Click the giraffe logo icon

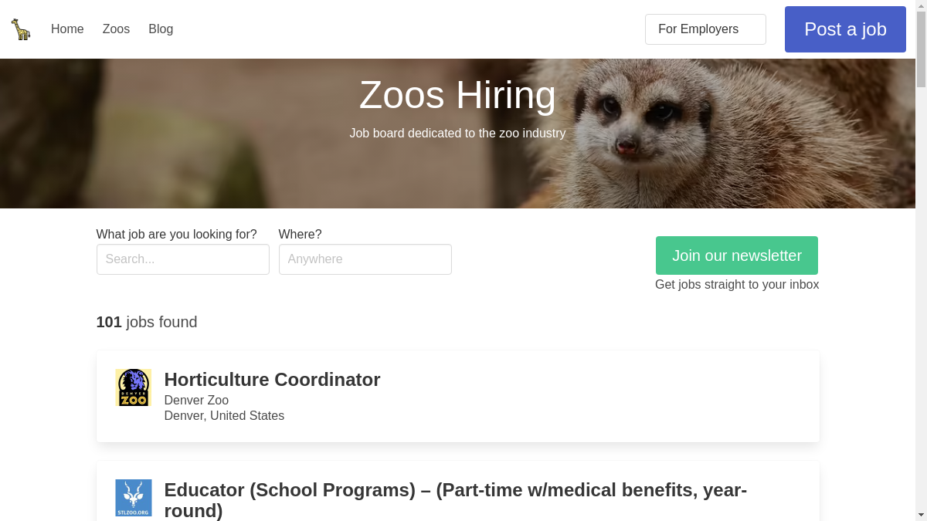point(21,29)
